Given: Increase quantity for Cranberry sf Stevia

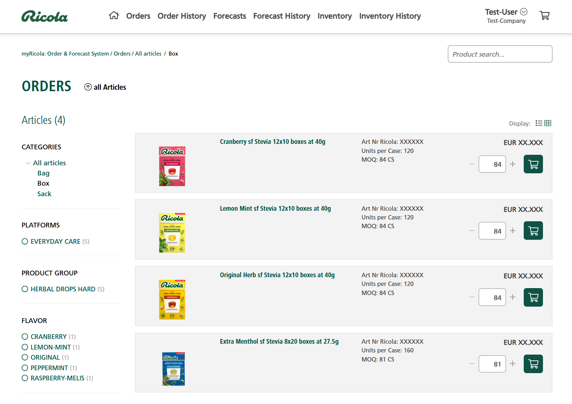Looking at the screenshot, I should [512, 164].
